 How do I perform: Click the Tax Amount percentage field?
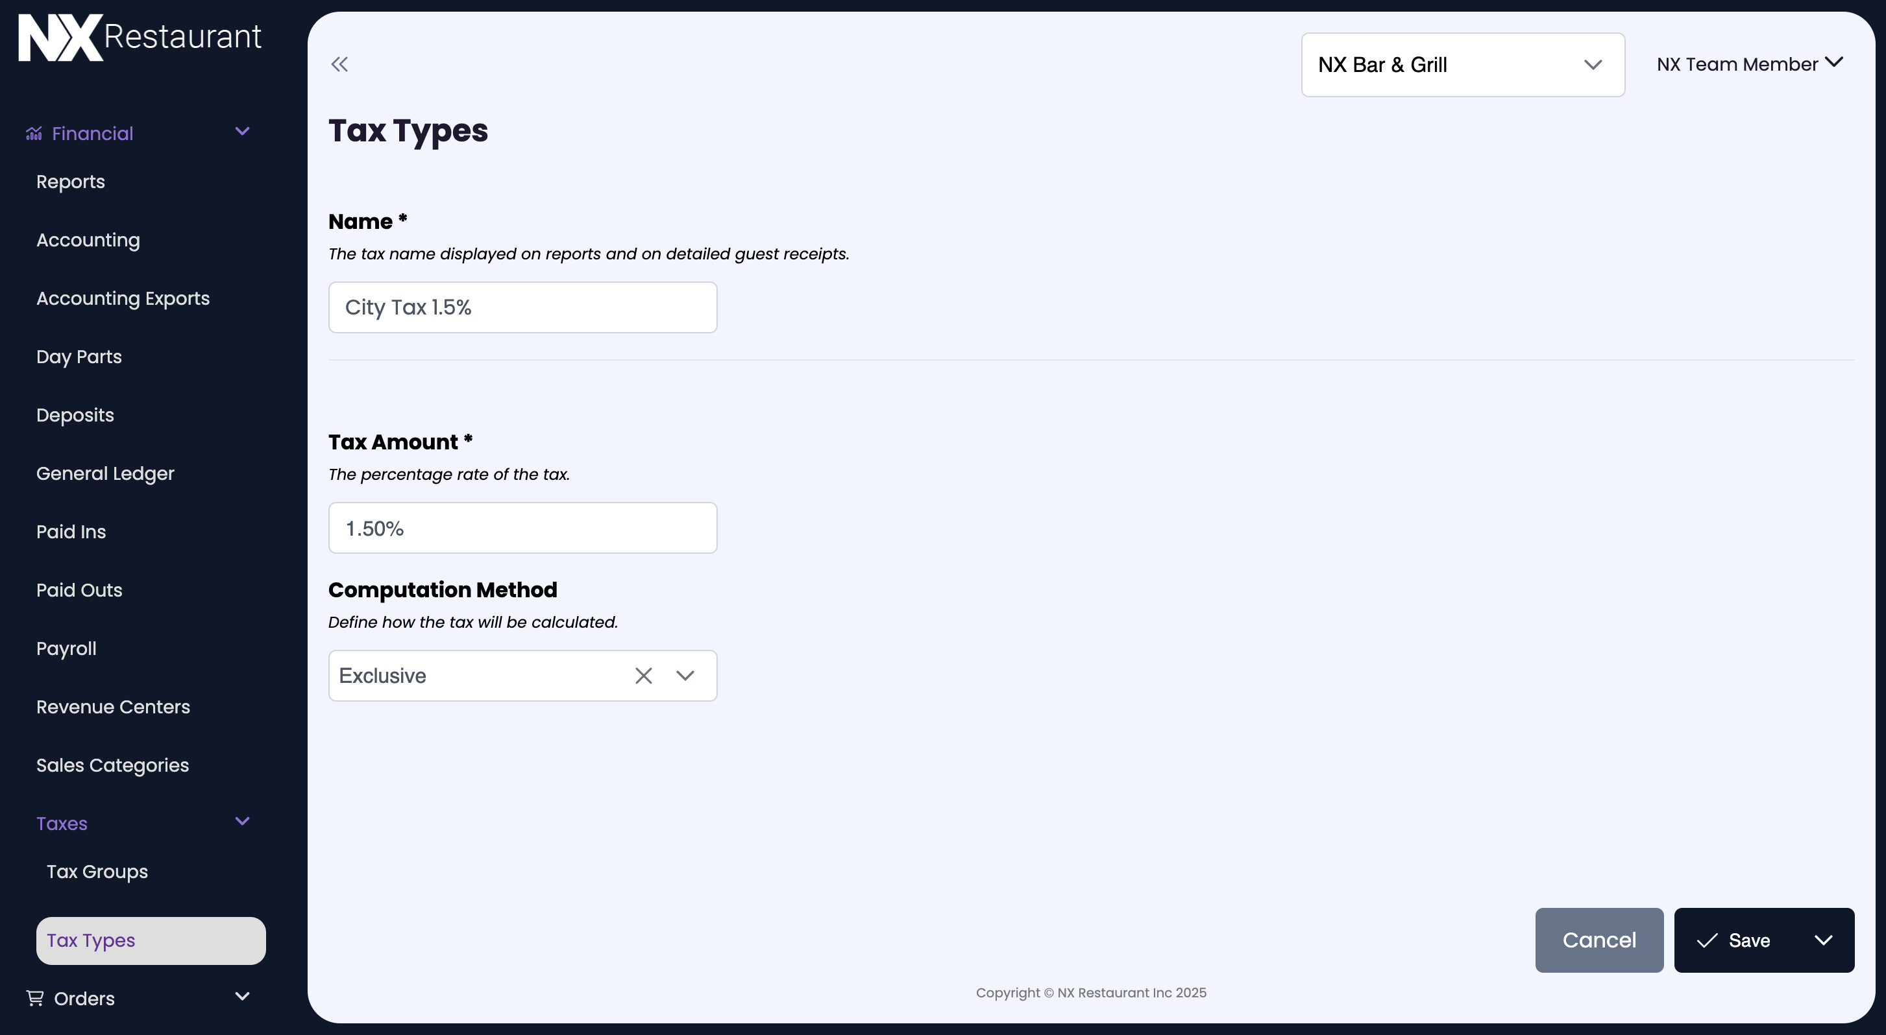coord(522,528)
